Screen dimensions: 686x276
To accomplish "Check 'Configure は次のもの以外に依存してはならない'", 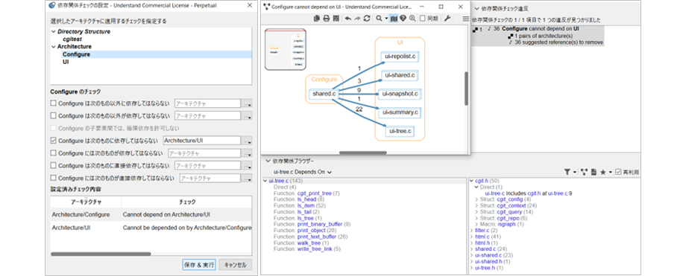I will (54, 103).
